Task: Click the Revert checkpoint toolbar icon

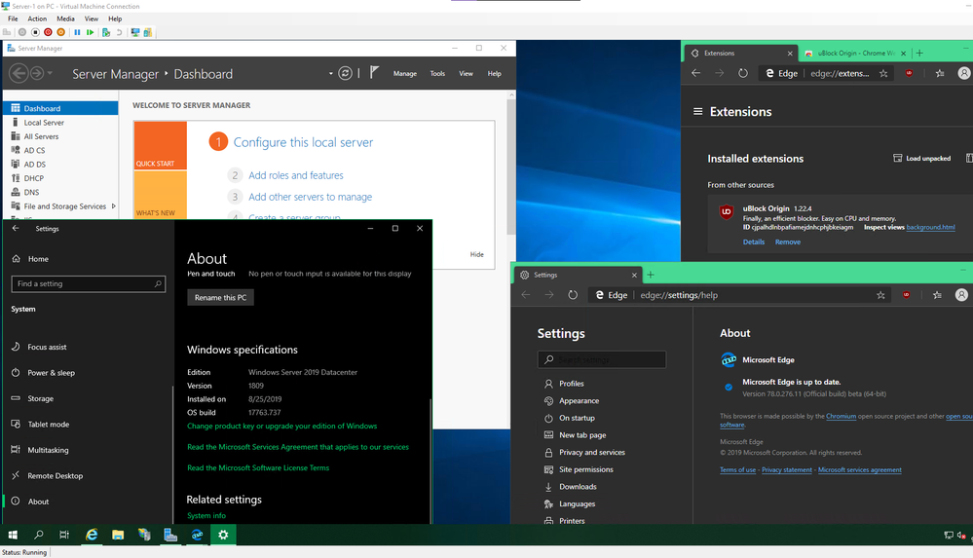Action: pos(119,32)
